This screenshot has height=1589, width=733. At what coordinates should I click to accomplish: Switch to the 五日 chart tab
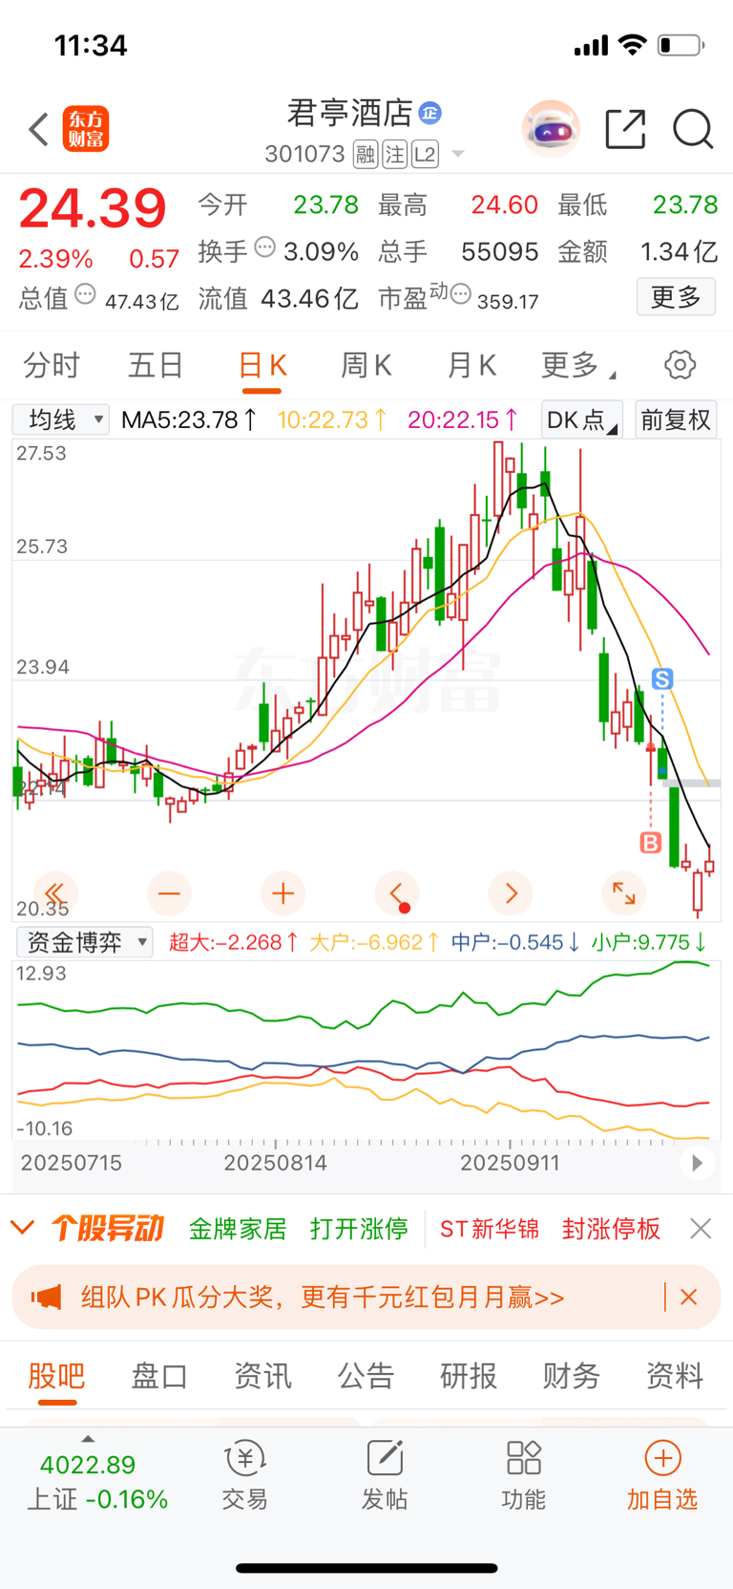click(156, 365)
